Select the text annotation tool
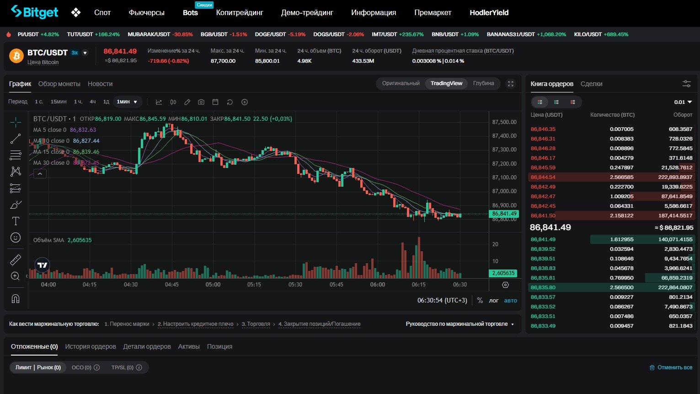Screen dimensions: 700x394 [16, 221]
